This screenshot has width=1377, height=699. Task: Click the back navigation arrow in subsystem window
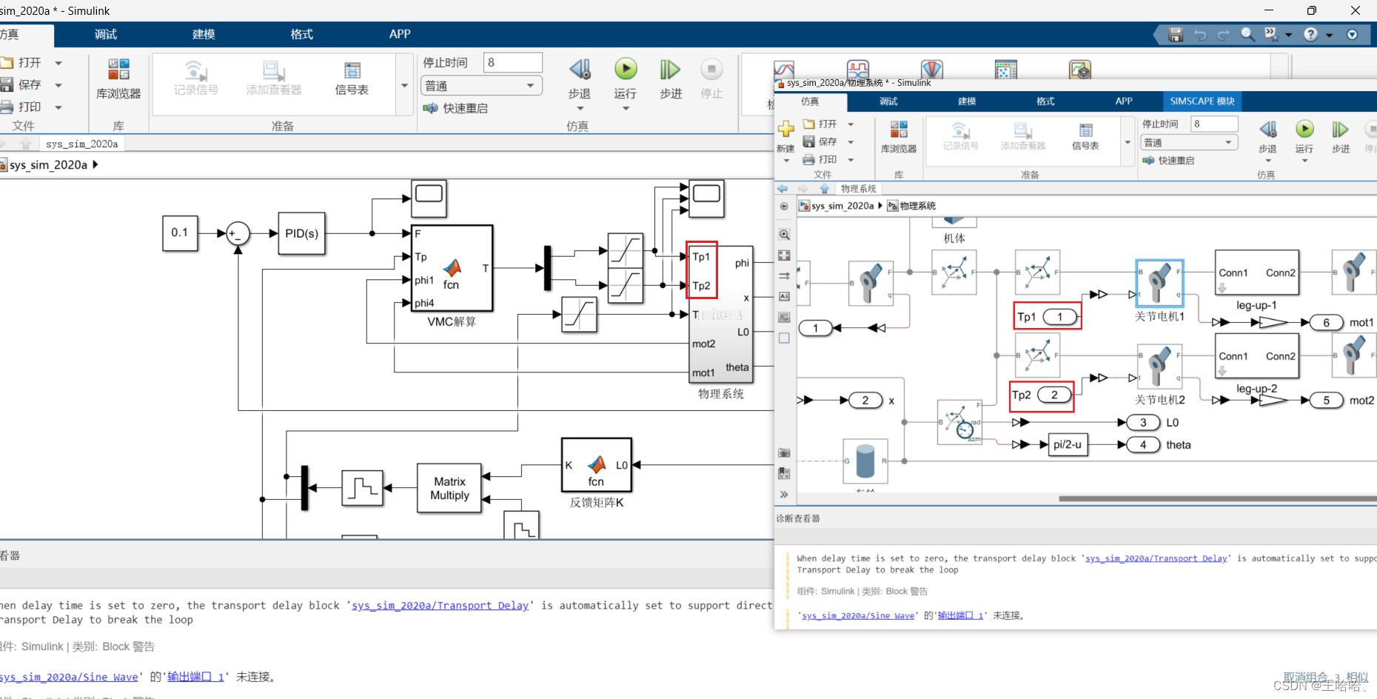(x=783, y=189)
